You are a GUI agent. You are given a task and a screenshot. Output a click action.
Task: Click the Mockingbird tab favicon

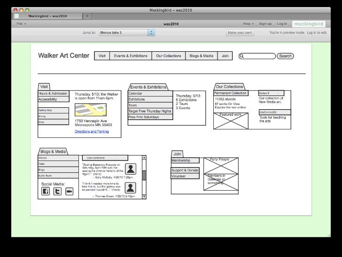[16, 16]
